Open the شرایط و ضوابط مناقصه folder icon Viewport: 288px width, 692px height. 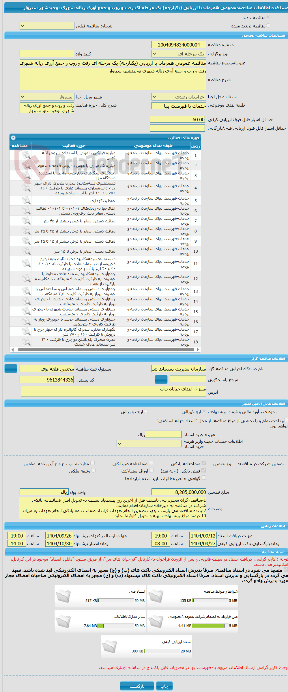click(x=156, y=596)
